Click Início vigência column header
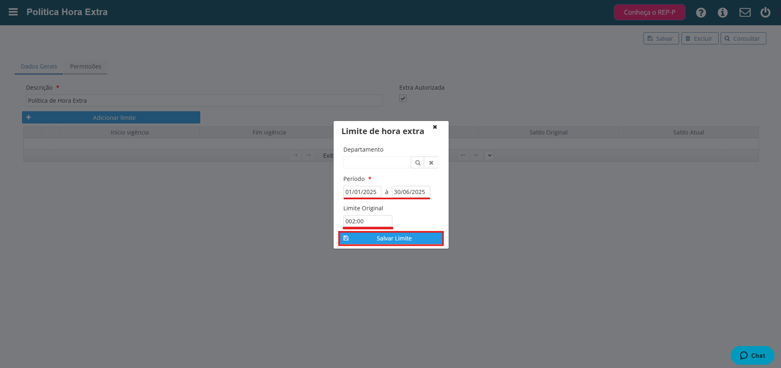Viewport: 781px width, 368px height. (x=130, y=132)
